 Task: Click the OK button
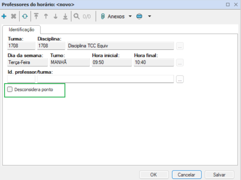tap(154, 175)
